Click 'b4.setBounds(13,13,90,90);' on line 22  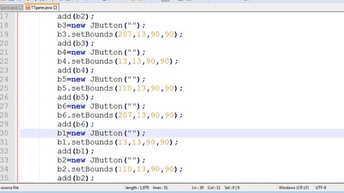click(118, 61)
